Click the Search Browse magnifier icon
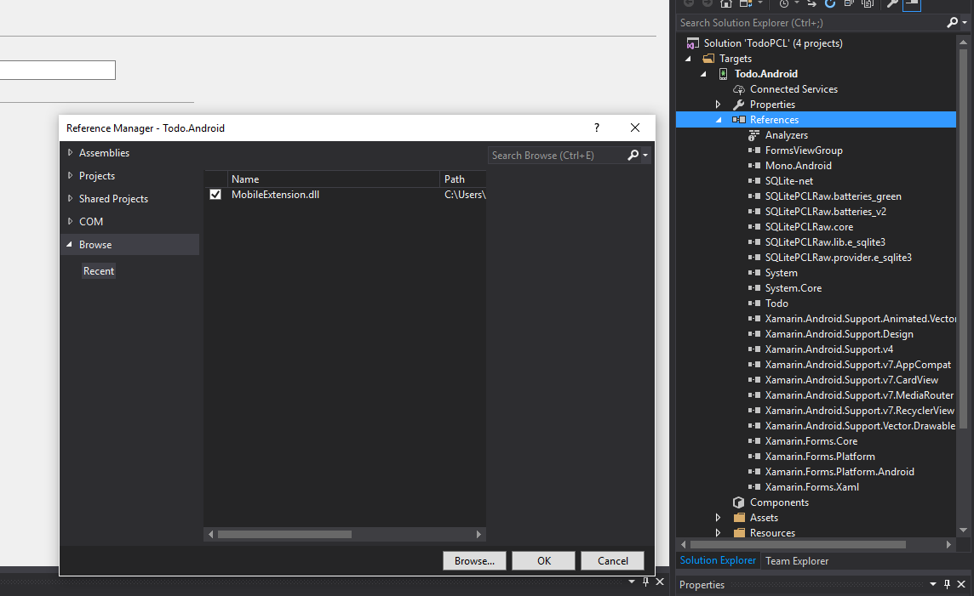The height and width of the screenshot is (596, 974). tap(633, 155)
